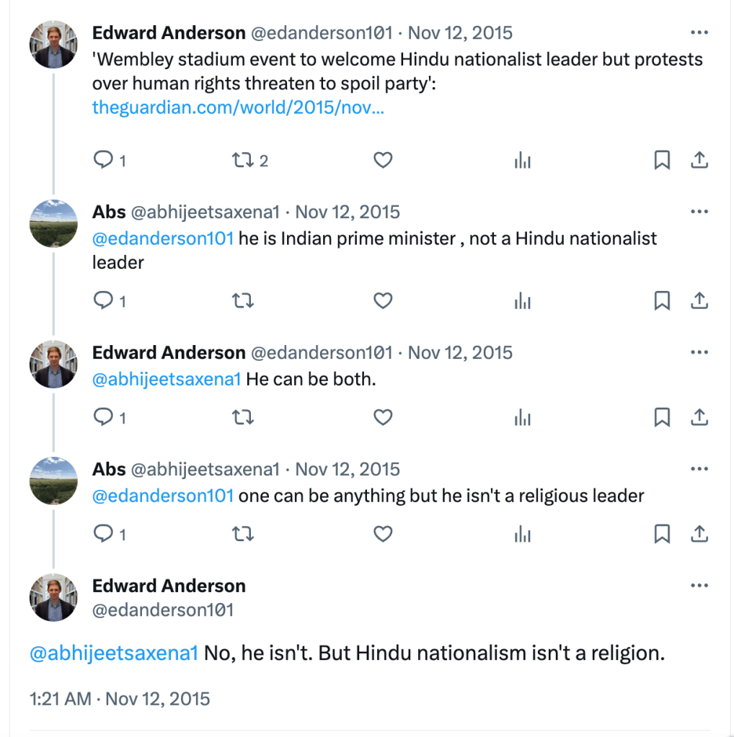The height and width of the screenshot is (737, 734).
Task: Share the "Indian prime minister" tweet
Action: (699, 300)
